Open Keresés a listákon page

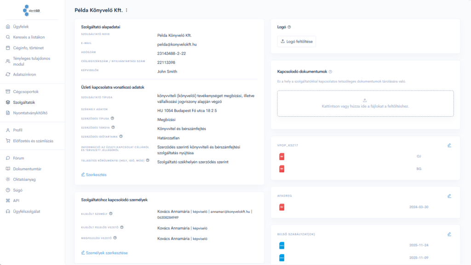29,37
